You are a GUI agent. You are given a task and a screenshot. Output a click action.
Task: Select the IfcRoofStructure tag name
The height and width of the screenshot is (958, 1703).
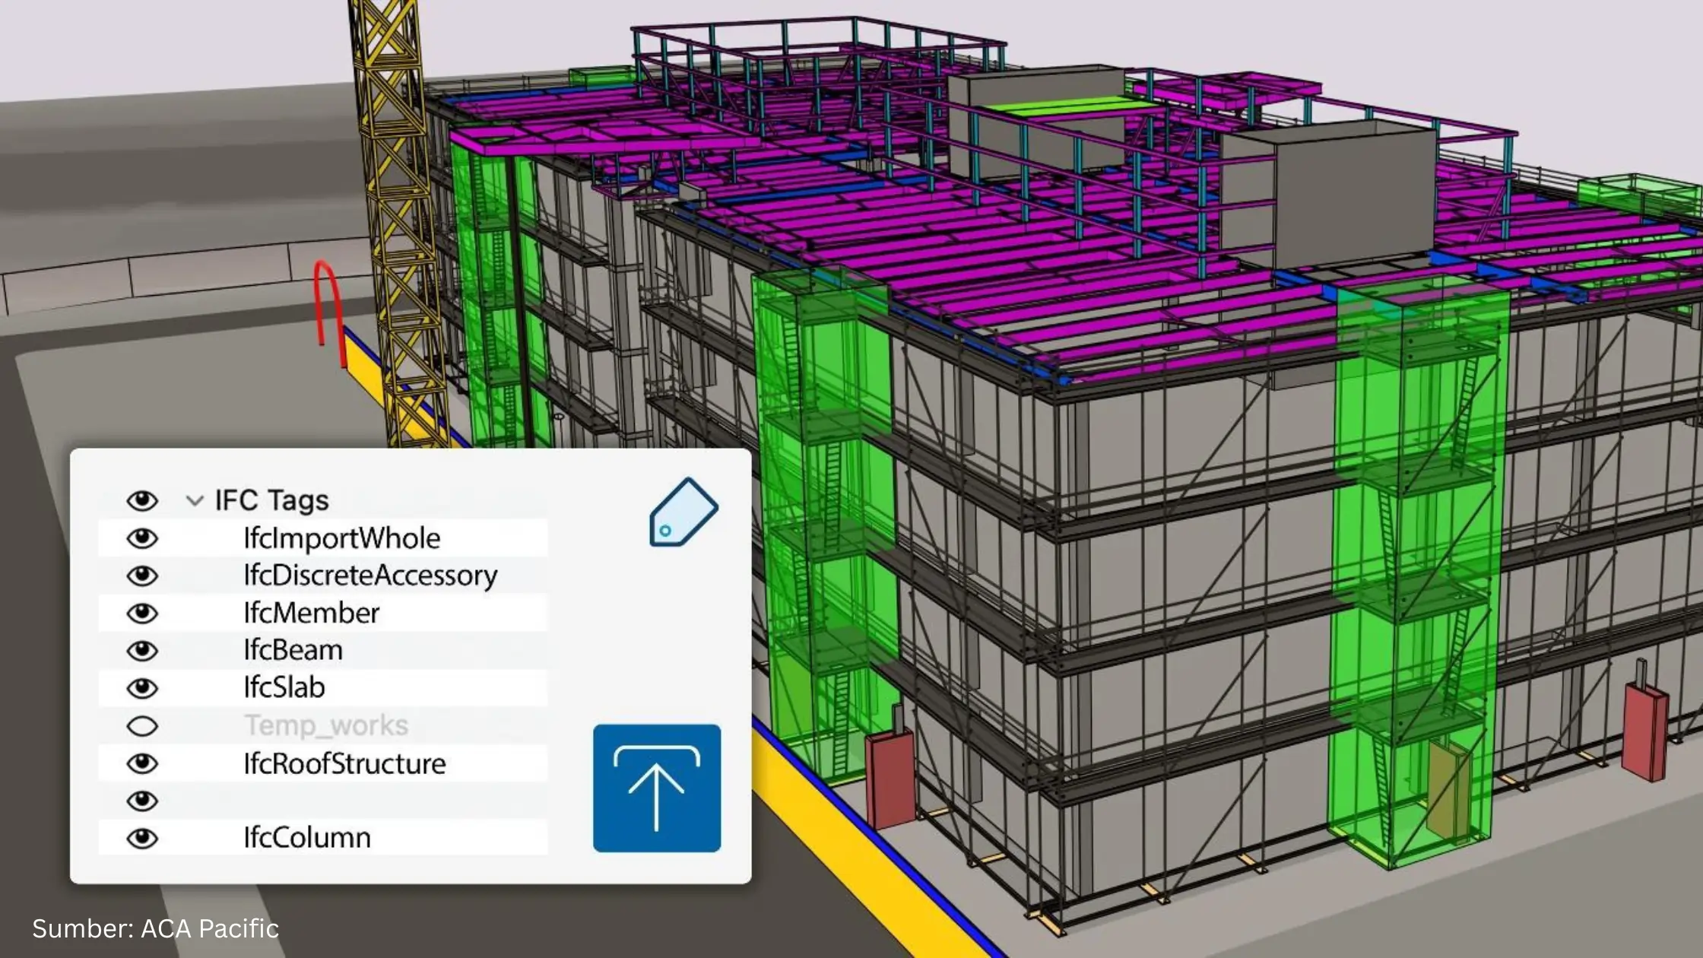(x=344, y=763)
